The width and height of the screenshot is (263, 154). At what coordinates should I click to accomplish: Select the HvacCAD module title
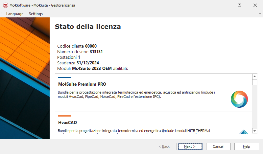68,122
